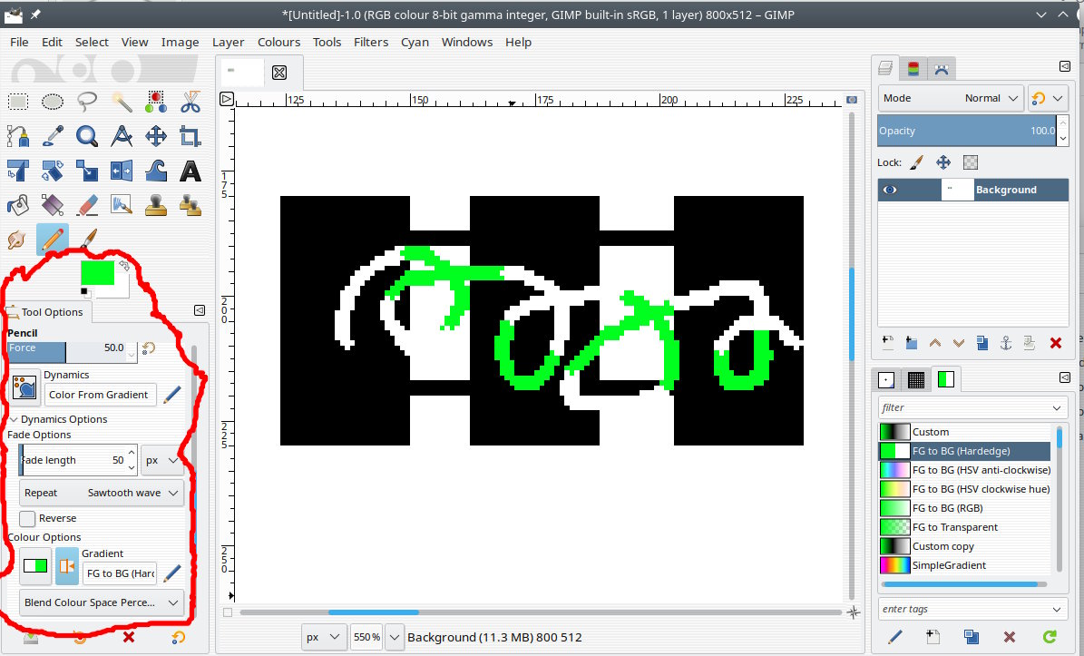Select the Scissors Select tool
Viewport: 1084px width, 656px height.
190,103
